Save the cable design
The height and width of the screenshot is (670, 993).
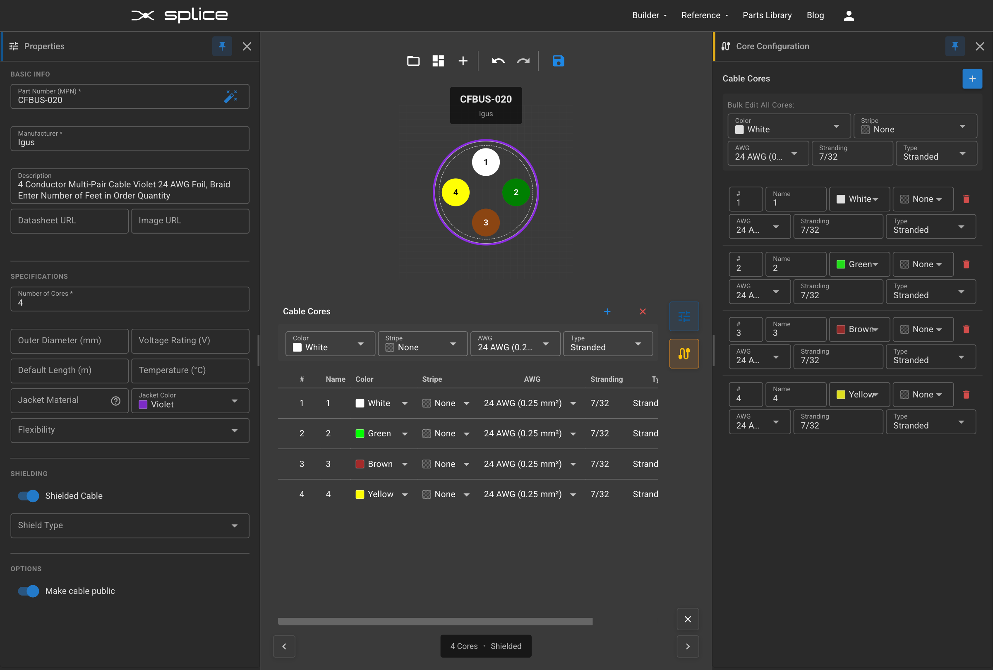(558, 61)
